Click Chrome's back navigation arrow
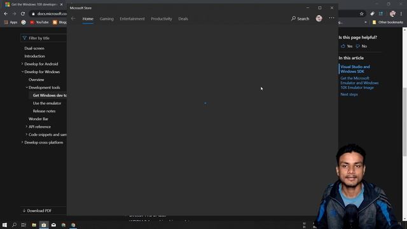 point(6,14)
